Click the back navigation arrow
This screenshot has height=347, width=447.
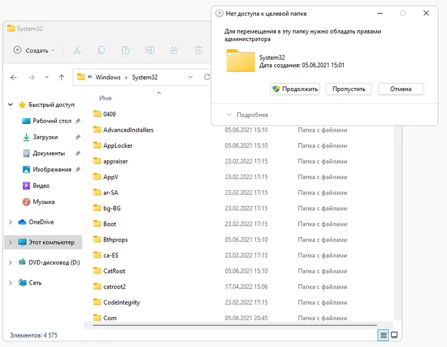click(x=13, y=77)
